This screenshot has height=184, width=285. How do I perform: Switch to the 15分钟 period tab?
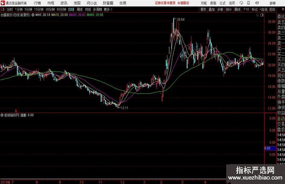(39, 9)
